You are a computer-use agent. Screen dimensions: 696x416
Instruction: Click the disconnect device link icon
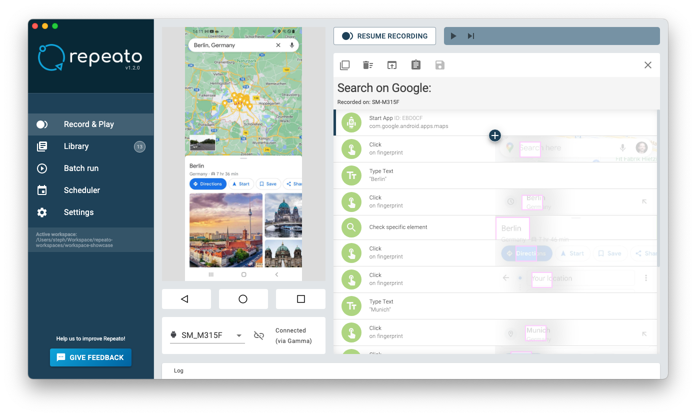click(x=259, y=335)
